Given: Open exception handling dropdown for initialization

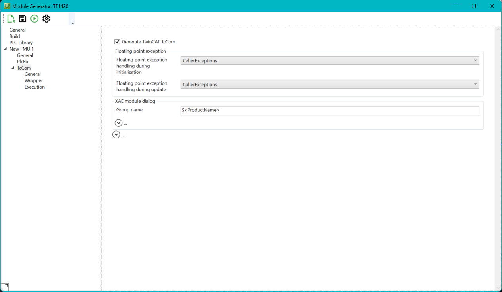Looking at the screenshot, I should tap(475, 60).
